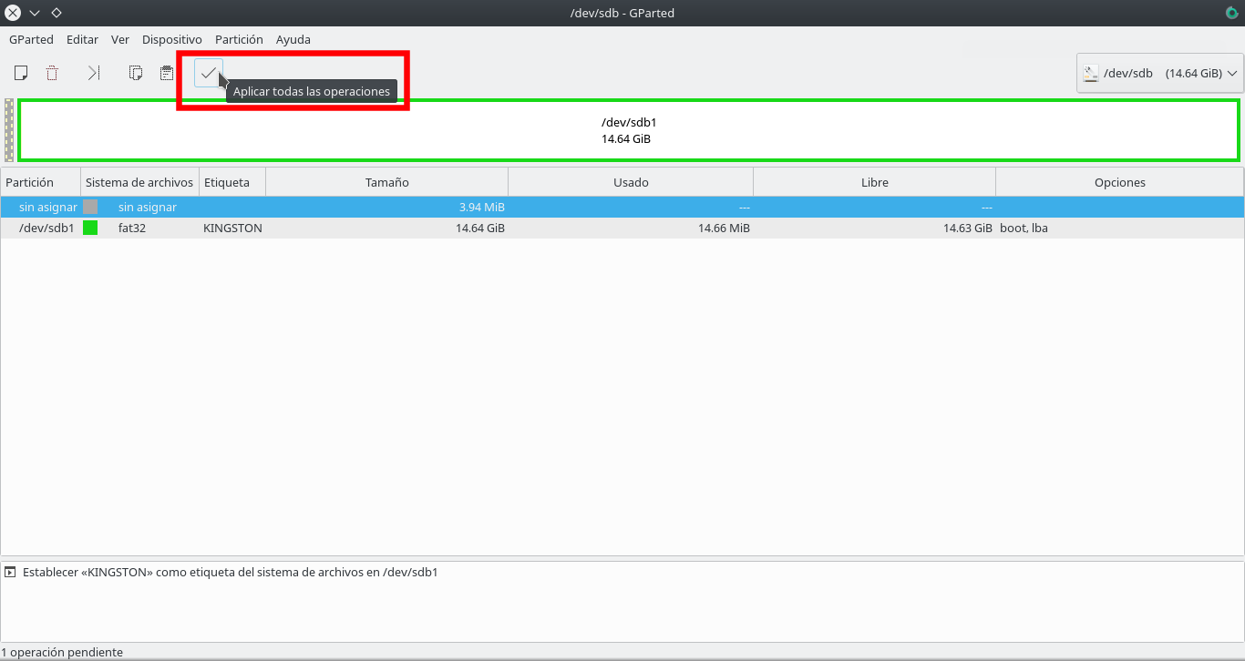
Task: Click the Usado column header
Action: 631,182
